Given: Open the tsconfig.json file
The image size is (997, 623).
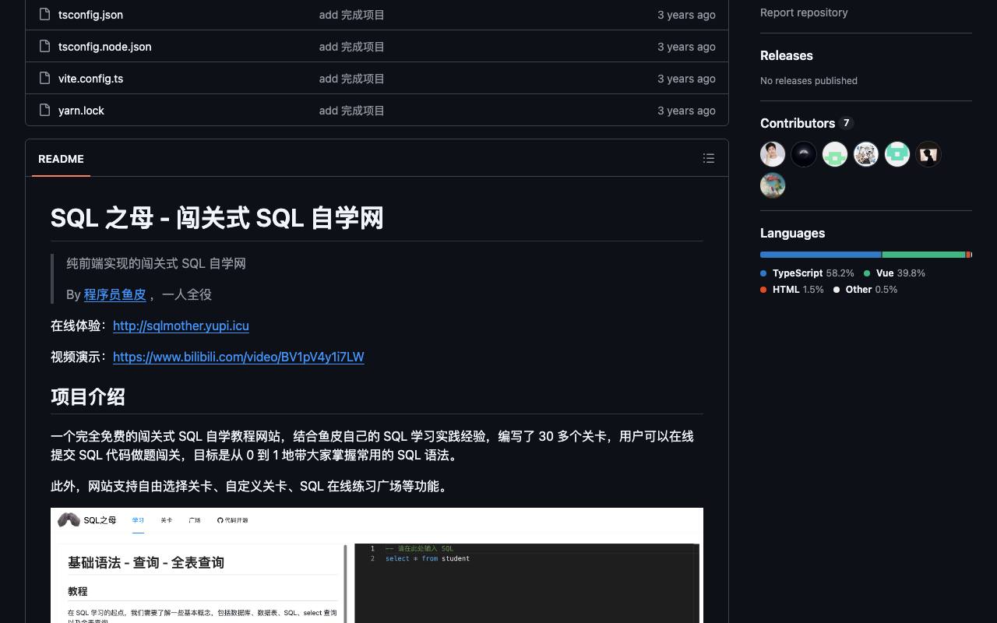Looking at the screenshot, I should coord(90,15).
